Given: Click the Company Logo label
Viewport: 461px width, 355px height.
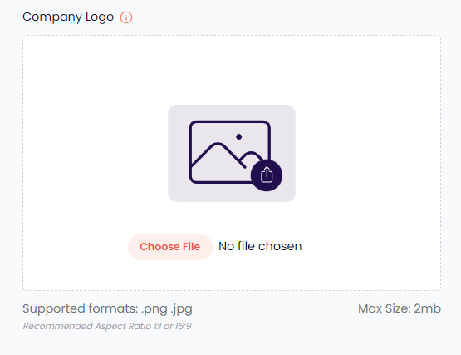Looking at the screenshot, I should click(68, 17).
